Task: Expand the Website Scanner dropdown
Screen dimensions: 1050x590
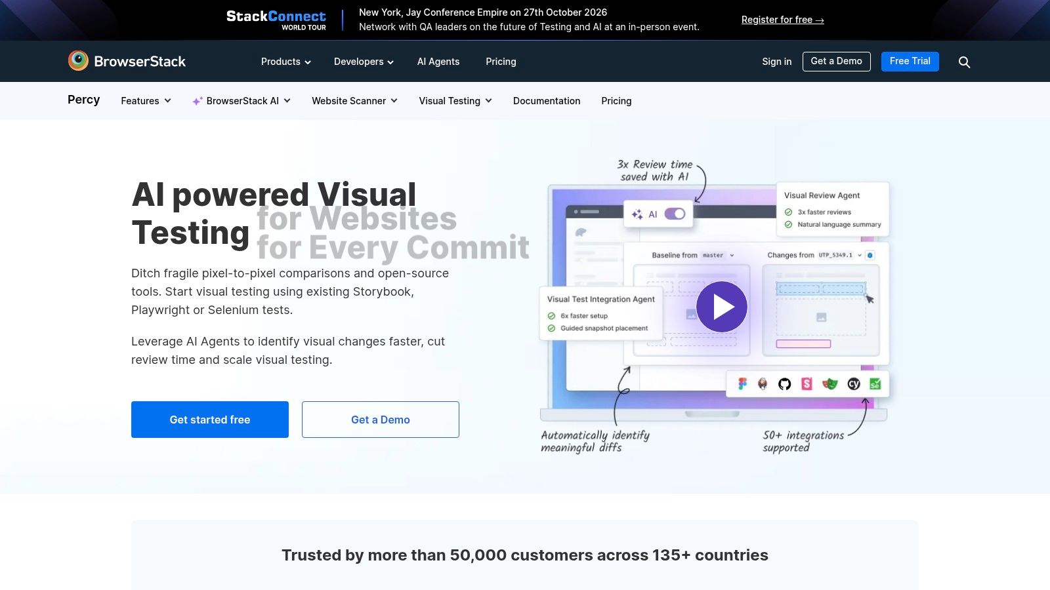Action: [x=355, y=101]
